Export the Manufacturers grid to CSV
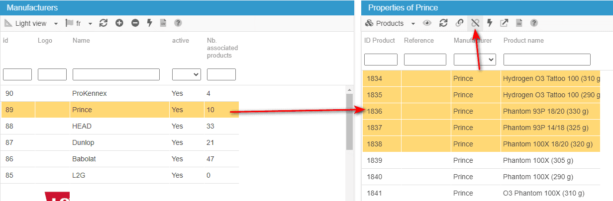 [163, 23]
